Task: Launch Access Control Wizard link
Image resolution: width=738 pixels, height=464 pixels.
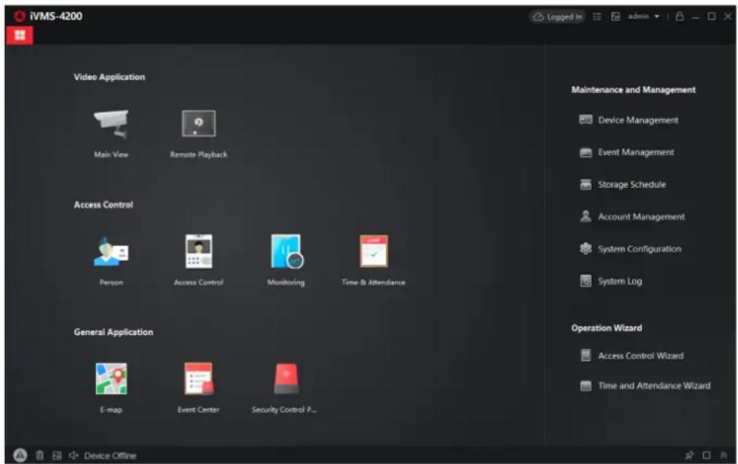Action: [641, 355]
